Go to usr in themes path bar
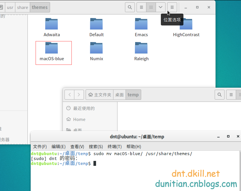The image size is (241, 191). pyautogui.click(x=10, y=8)
